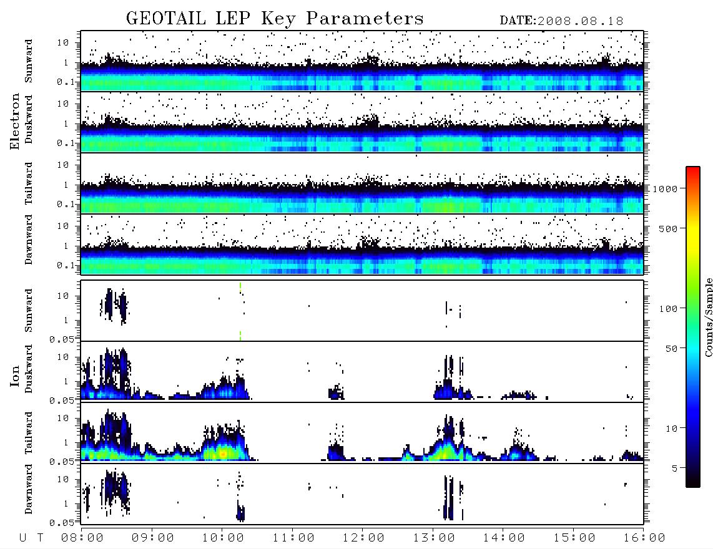Click the Ion group axis label
This screenshot has height=549, width=713.
tap(15, 376)
